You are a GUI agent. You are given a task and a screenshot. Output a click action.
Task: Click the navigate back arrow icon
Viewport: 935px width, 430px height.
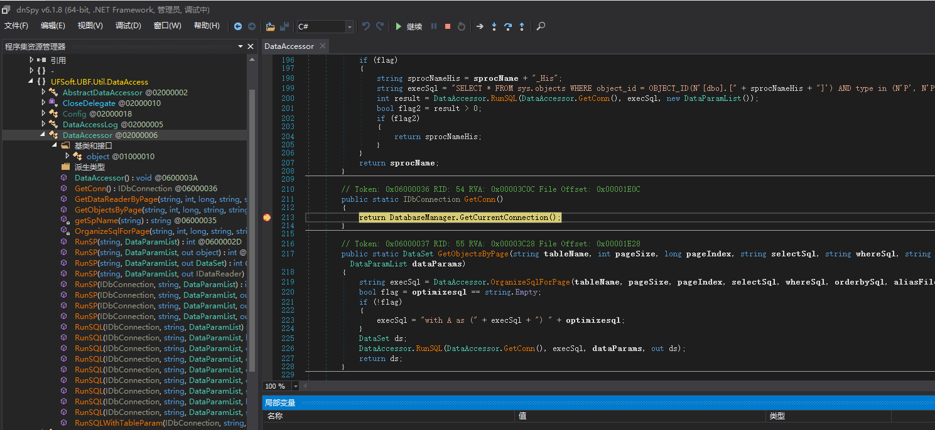[x=238, y=26]
